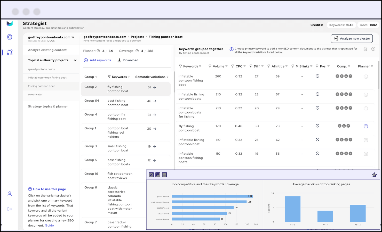Click the Download icon next to Add keywords
382x232 pixels.
pos(119,60)
